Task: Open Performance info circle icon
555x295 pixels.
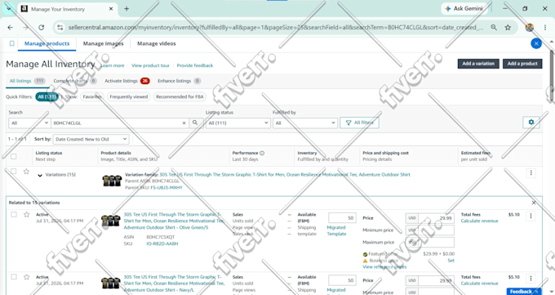Action: tap(262, 153)
